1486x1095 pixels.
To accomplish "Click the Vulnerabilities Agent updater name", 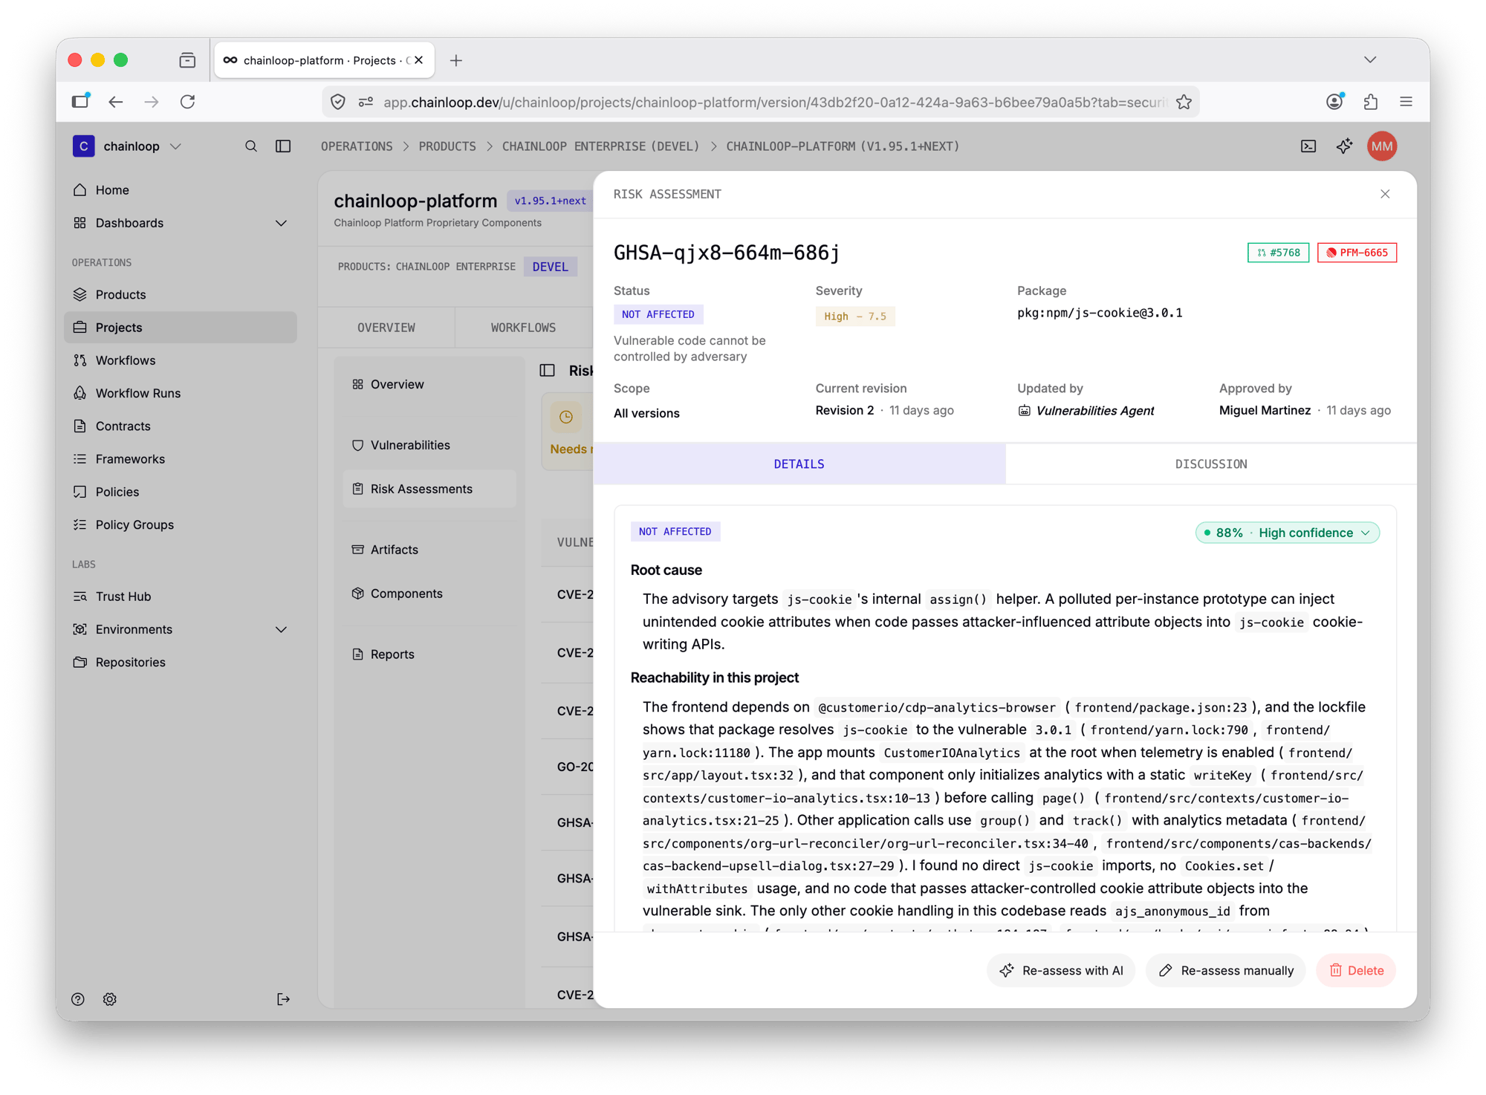I will click(x=1094, y=411).
